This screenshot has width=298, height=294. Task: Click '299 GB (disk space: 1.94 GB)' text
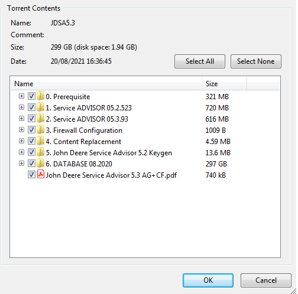(94, 47)
